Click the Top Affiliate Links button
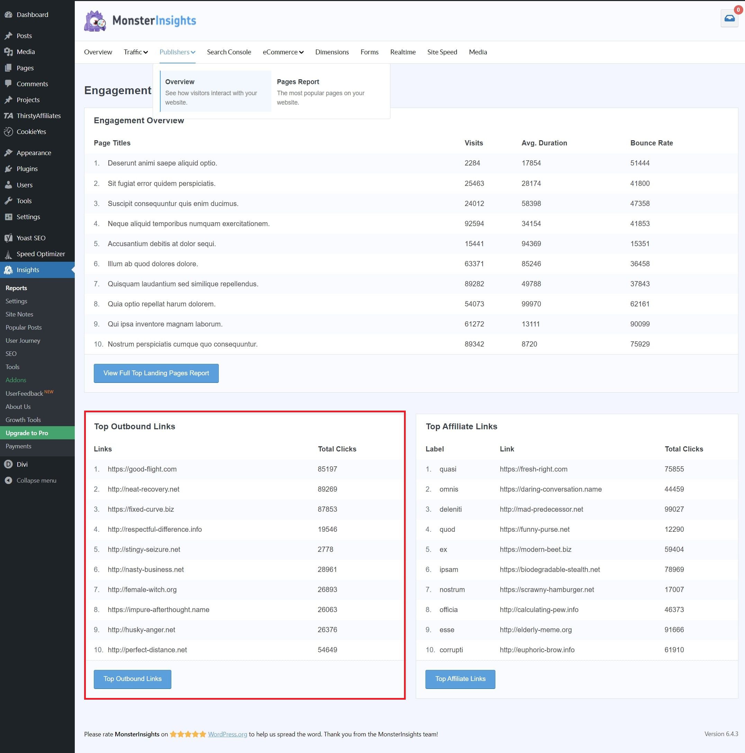The image size is (745, 753). point(460,678)
